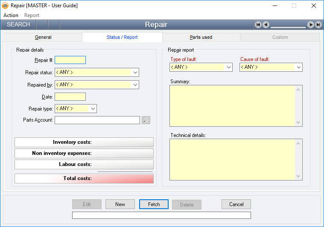Viewport: 324px width, 227px height.
Task: Go to the previous record
Action: (x=266, y=25)
